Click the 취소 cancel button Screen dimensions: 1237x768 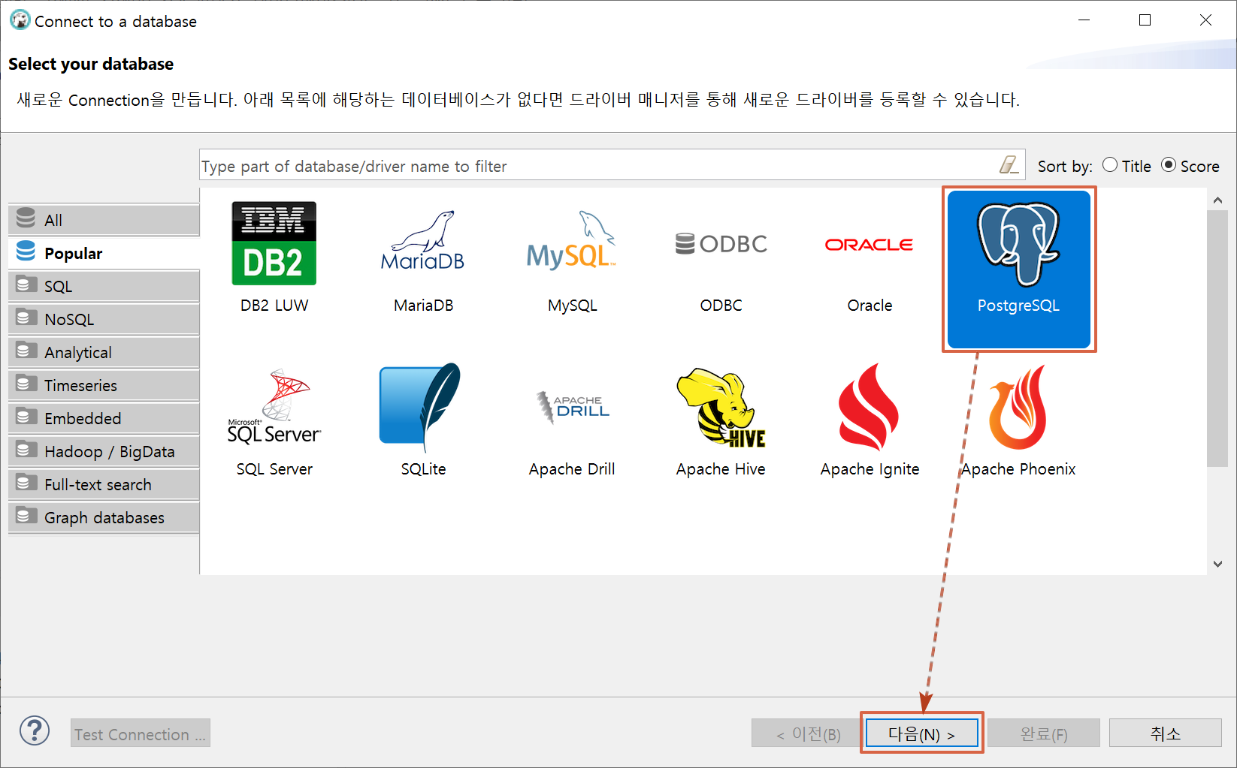[1165, 733]
